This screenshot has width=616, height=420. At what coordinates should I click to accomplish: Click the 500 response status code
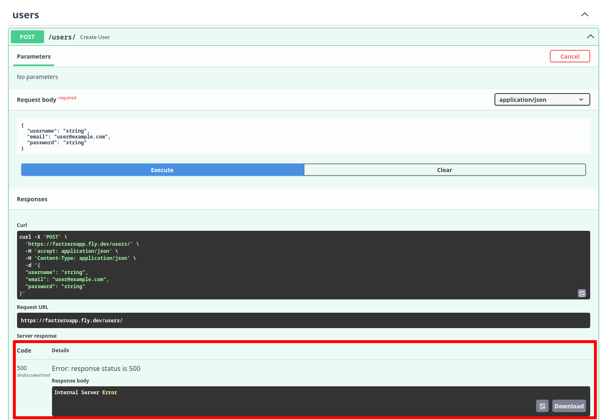tap(22, 368)
